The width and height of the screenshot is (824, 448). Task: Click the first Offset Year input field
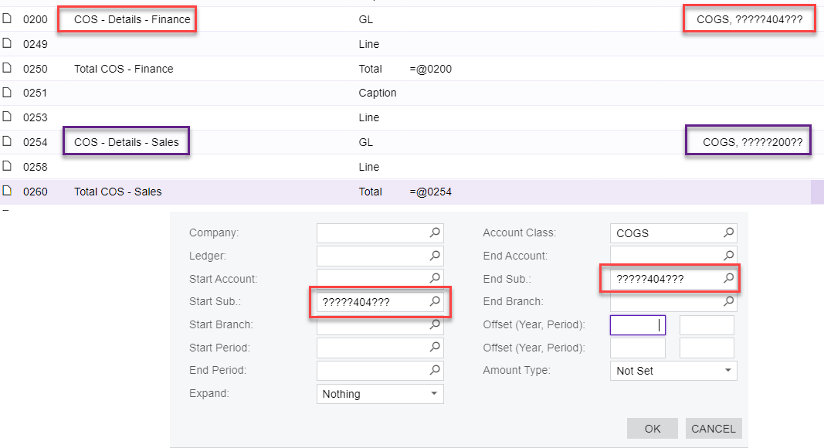click(637, 325)
